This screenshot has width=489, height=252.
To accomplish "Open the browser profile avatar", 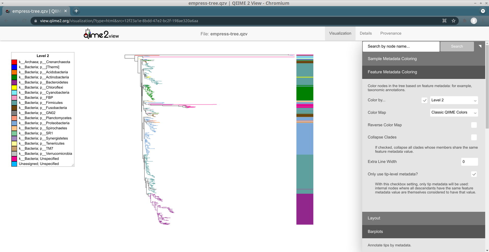I will point(474,21).
